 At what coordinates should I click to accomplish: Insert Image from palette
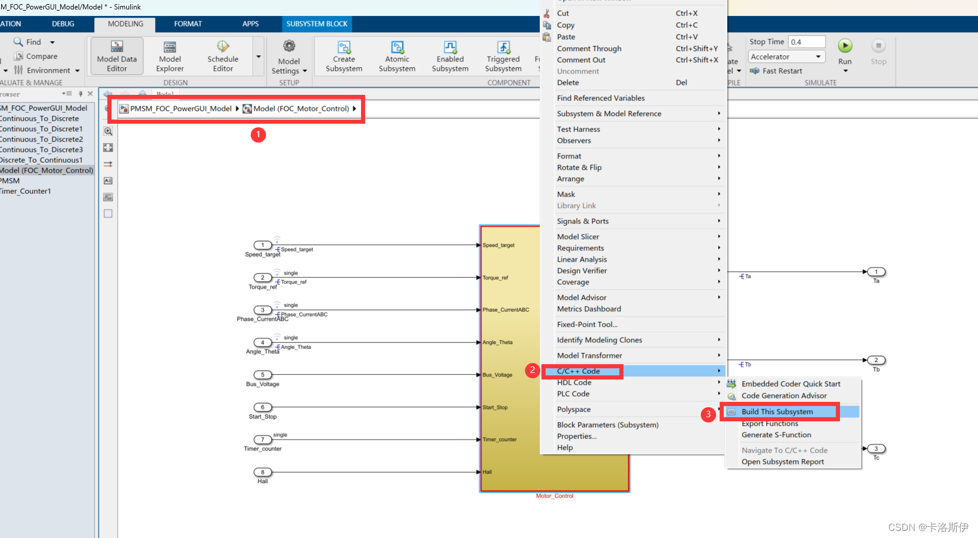point(108,197)
